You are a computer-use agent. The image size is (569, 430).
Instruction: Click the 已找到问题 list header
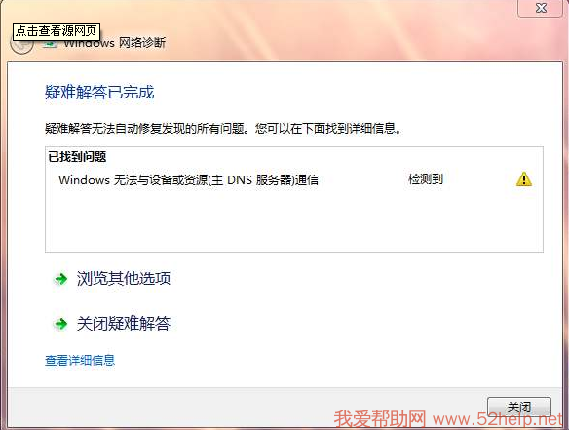click(77, 157)
